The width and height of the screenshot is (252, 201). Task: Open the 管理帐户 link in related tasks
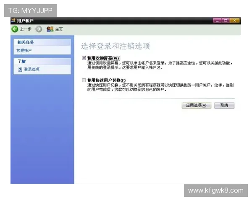coord(24,51)
